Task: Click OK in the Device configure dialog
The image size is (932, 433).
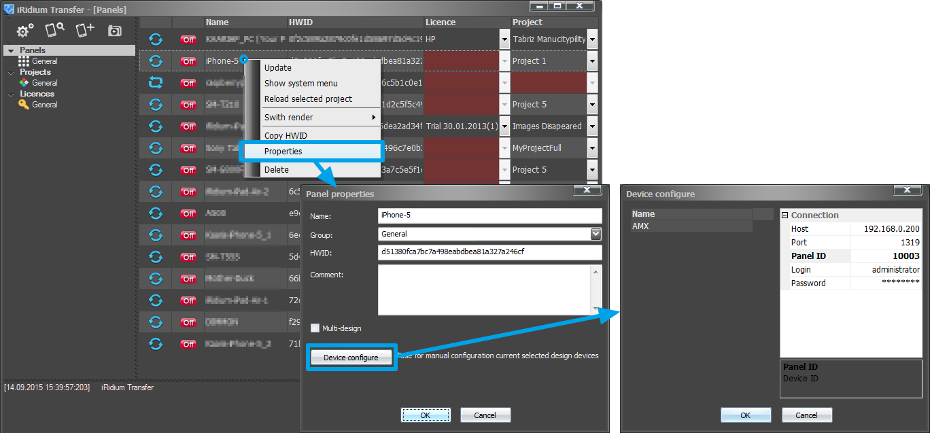Action: point(745,415)
